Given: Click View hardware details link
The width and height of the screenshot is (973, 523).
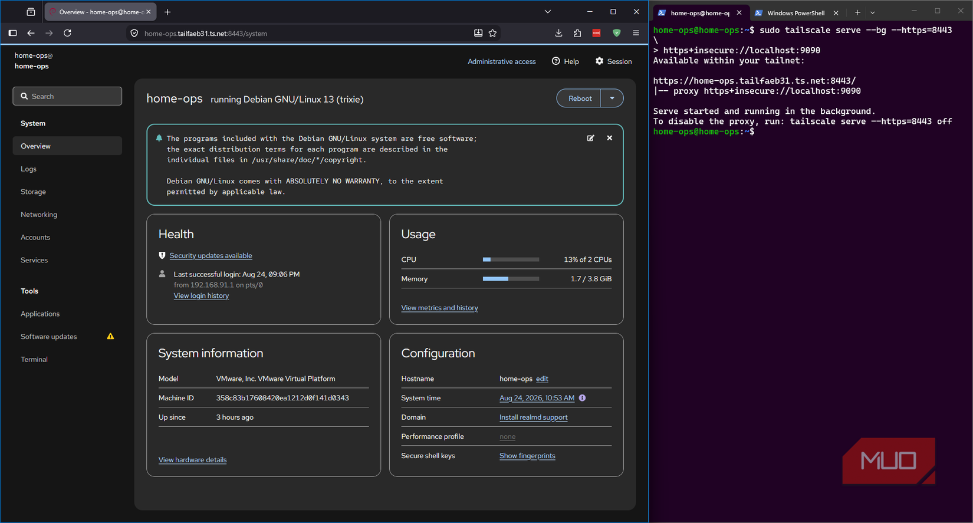Looking at the screenshot, I should [x=192, y=460].
